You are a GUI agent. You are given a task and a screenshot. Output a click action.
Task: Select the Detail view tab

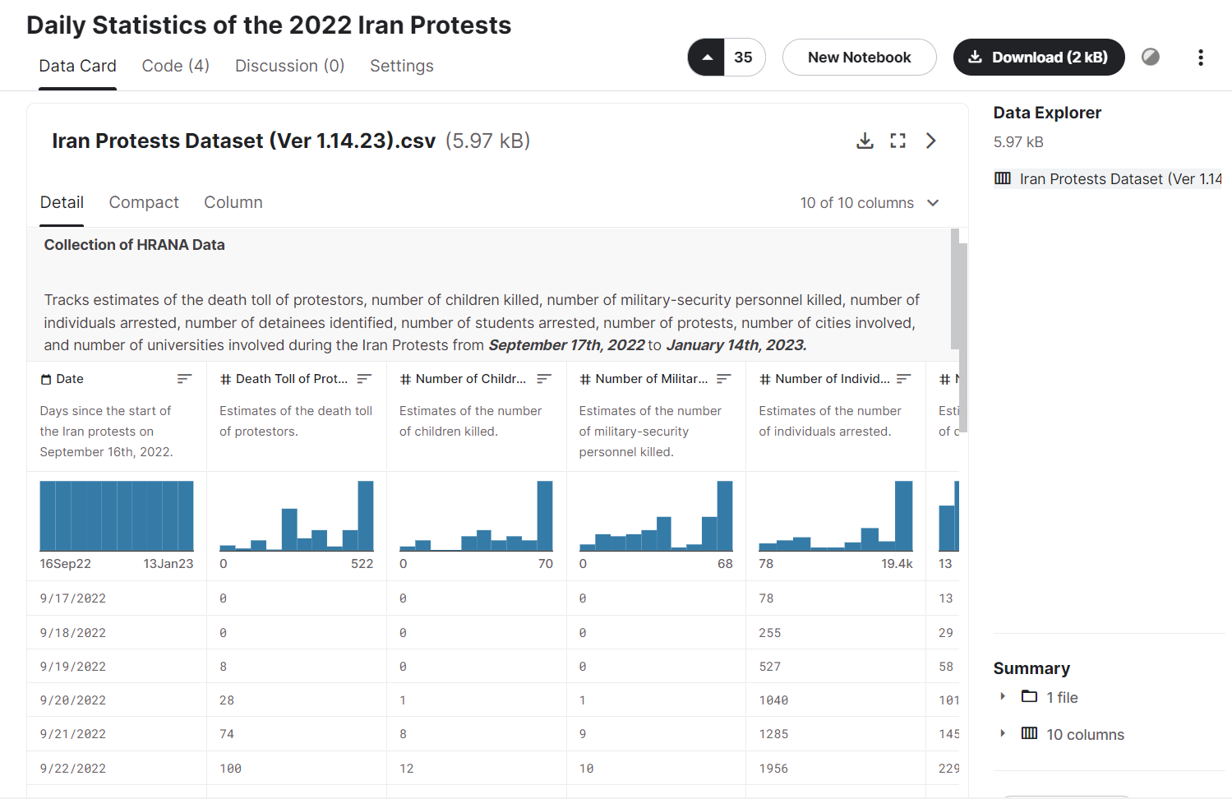click(62, 202)
